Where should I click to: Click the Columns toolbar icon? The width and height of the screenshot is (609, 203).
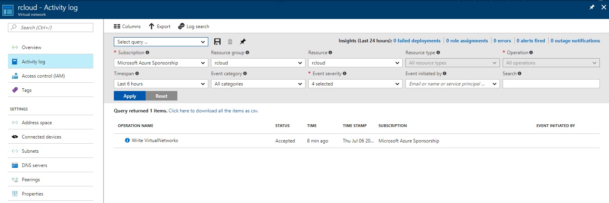point(117,27)
